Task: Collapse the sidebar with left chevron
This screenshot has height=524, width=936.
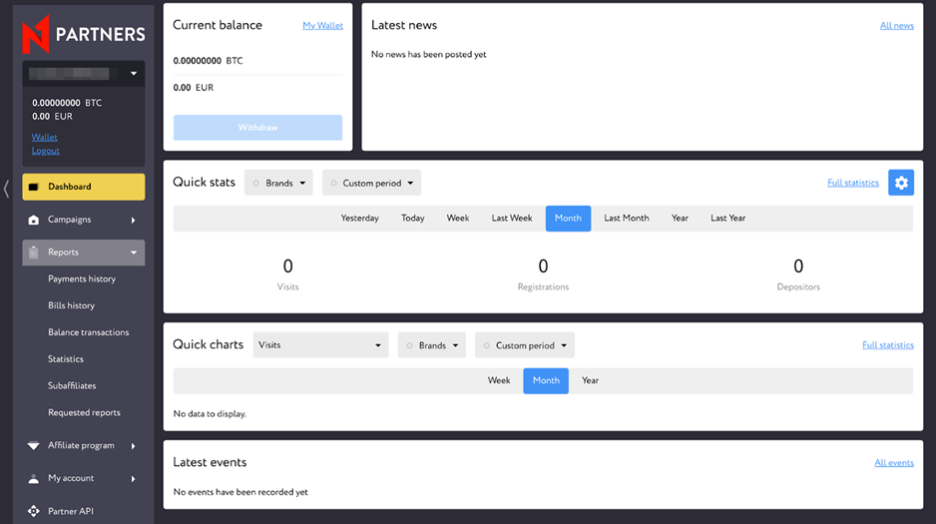Action: [7, 188]
